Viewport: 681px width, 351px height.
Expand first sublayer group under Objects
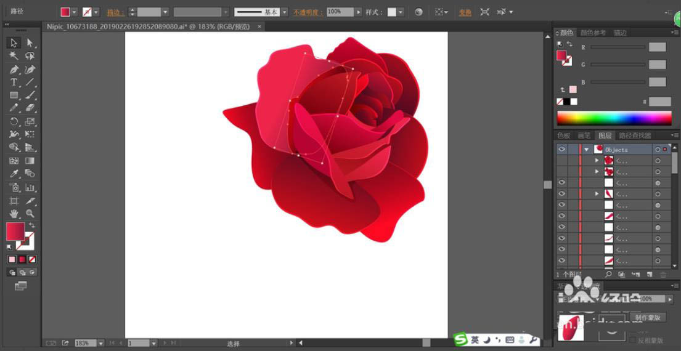[597, 161]
